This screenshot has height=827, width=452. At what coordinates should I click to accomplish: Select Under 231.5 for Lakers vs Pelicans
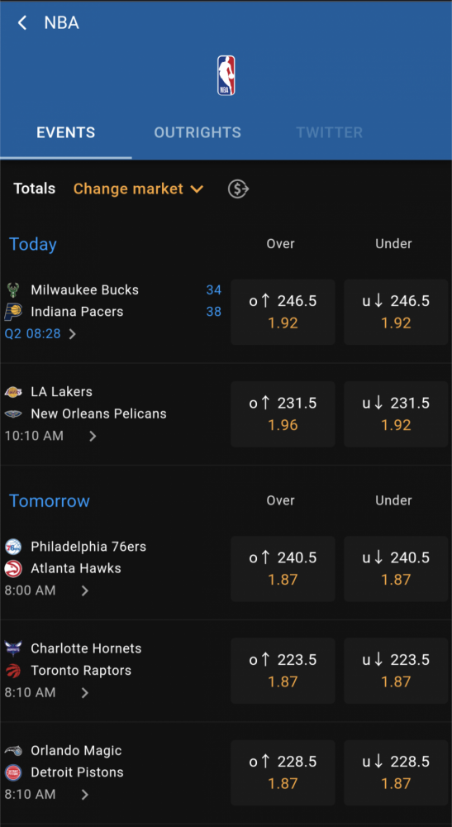396,414
